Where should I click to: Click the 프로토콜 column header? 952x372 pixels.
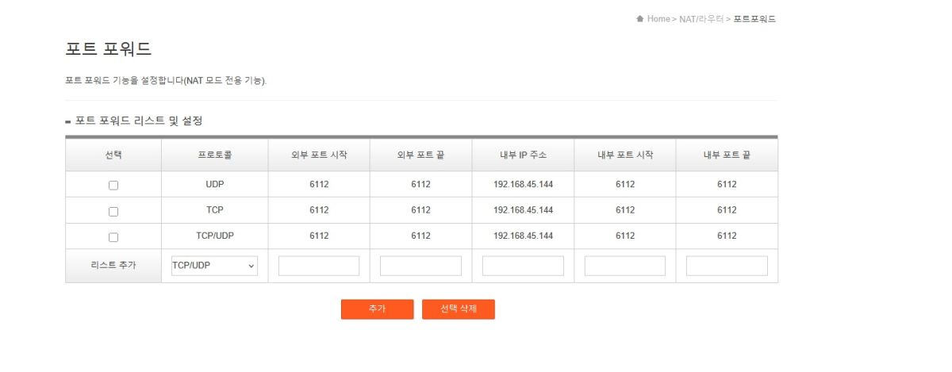[x=214, y=155]
